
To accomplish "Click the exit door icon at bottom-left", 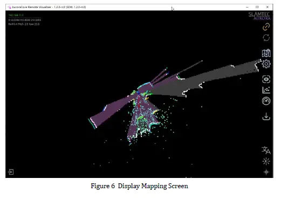I will tap(11, 172).
